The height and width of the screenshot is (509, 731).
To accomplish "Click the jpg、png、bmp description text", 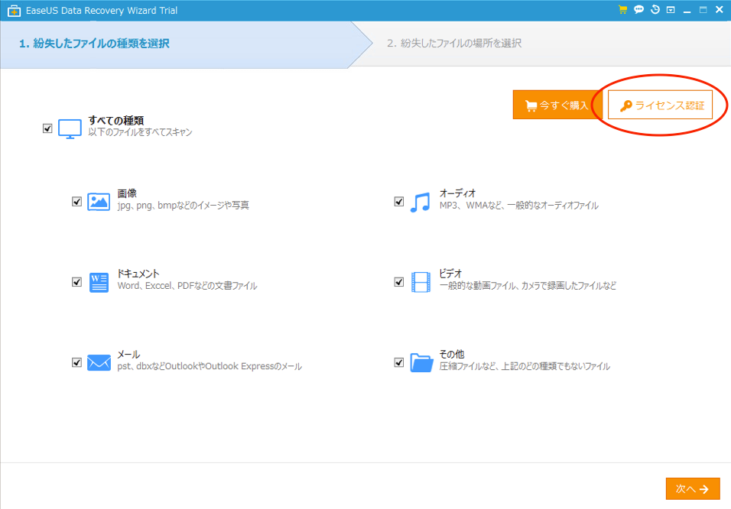I will tap(184, 206).
